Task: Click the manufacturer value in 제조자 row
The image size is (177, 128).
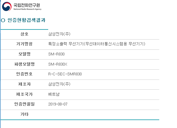Action: click(x=59, y=84)
